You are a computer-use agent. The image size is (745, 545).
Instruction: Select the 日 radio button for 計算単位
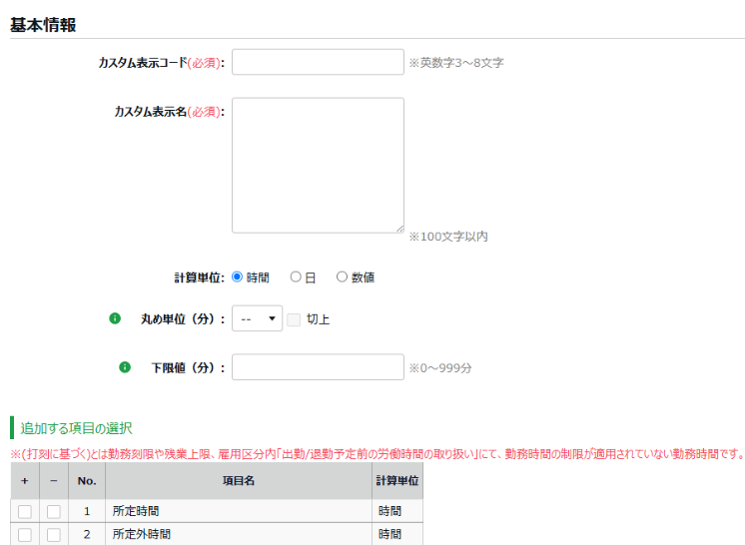(x=296, y=276)
